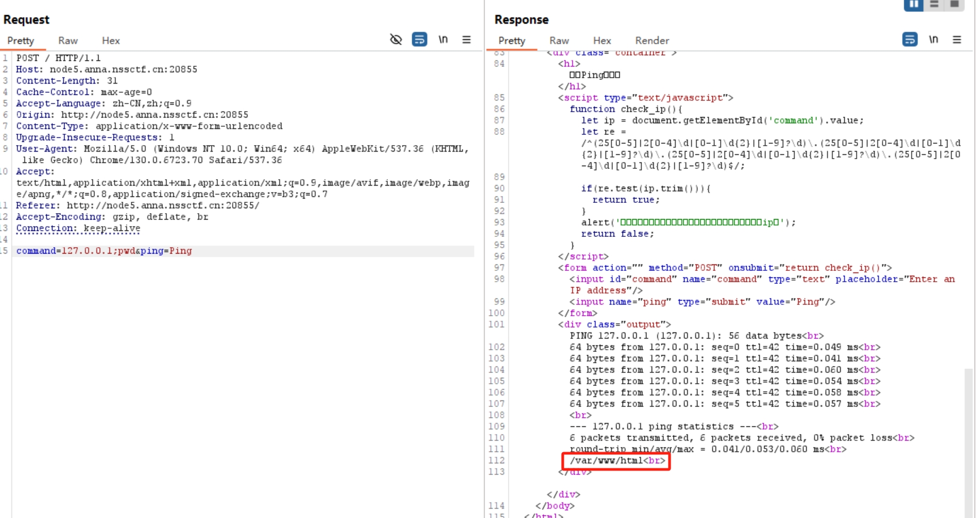Click the /var/www/html output line
The height and width of the screenshot is (518, 976).
coord(617,461)
